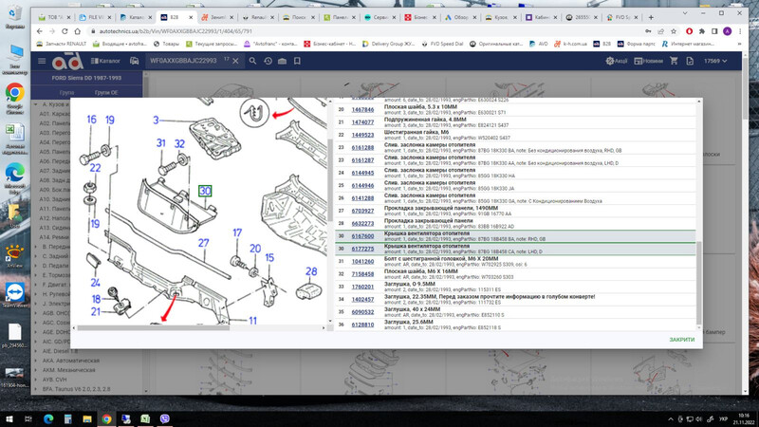This screenshot has width=759, height=427.
Task: Click the diagram horizontal scrollbar
Action: pyautogui.click(x=153, y=327)
